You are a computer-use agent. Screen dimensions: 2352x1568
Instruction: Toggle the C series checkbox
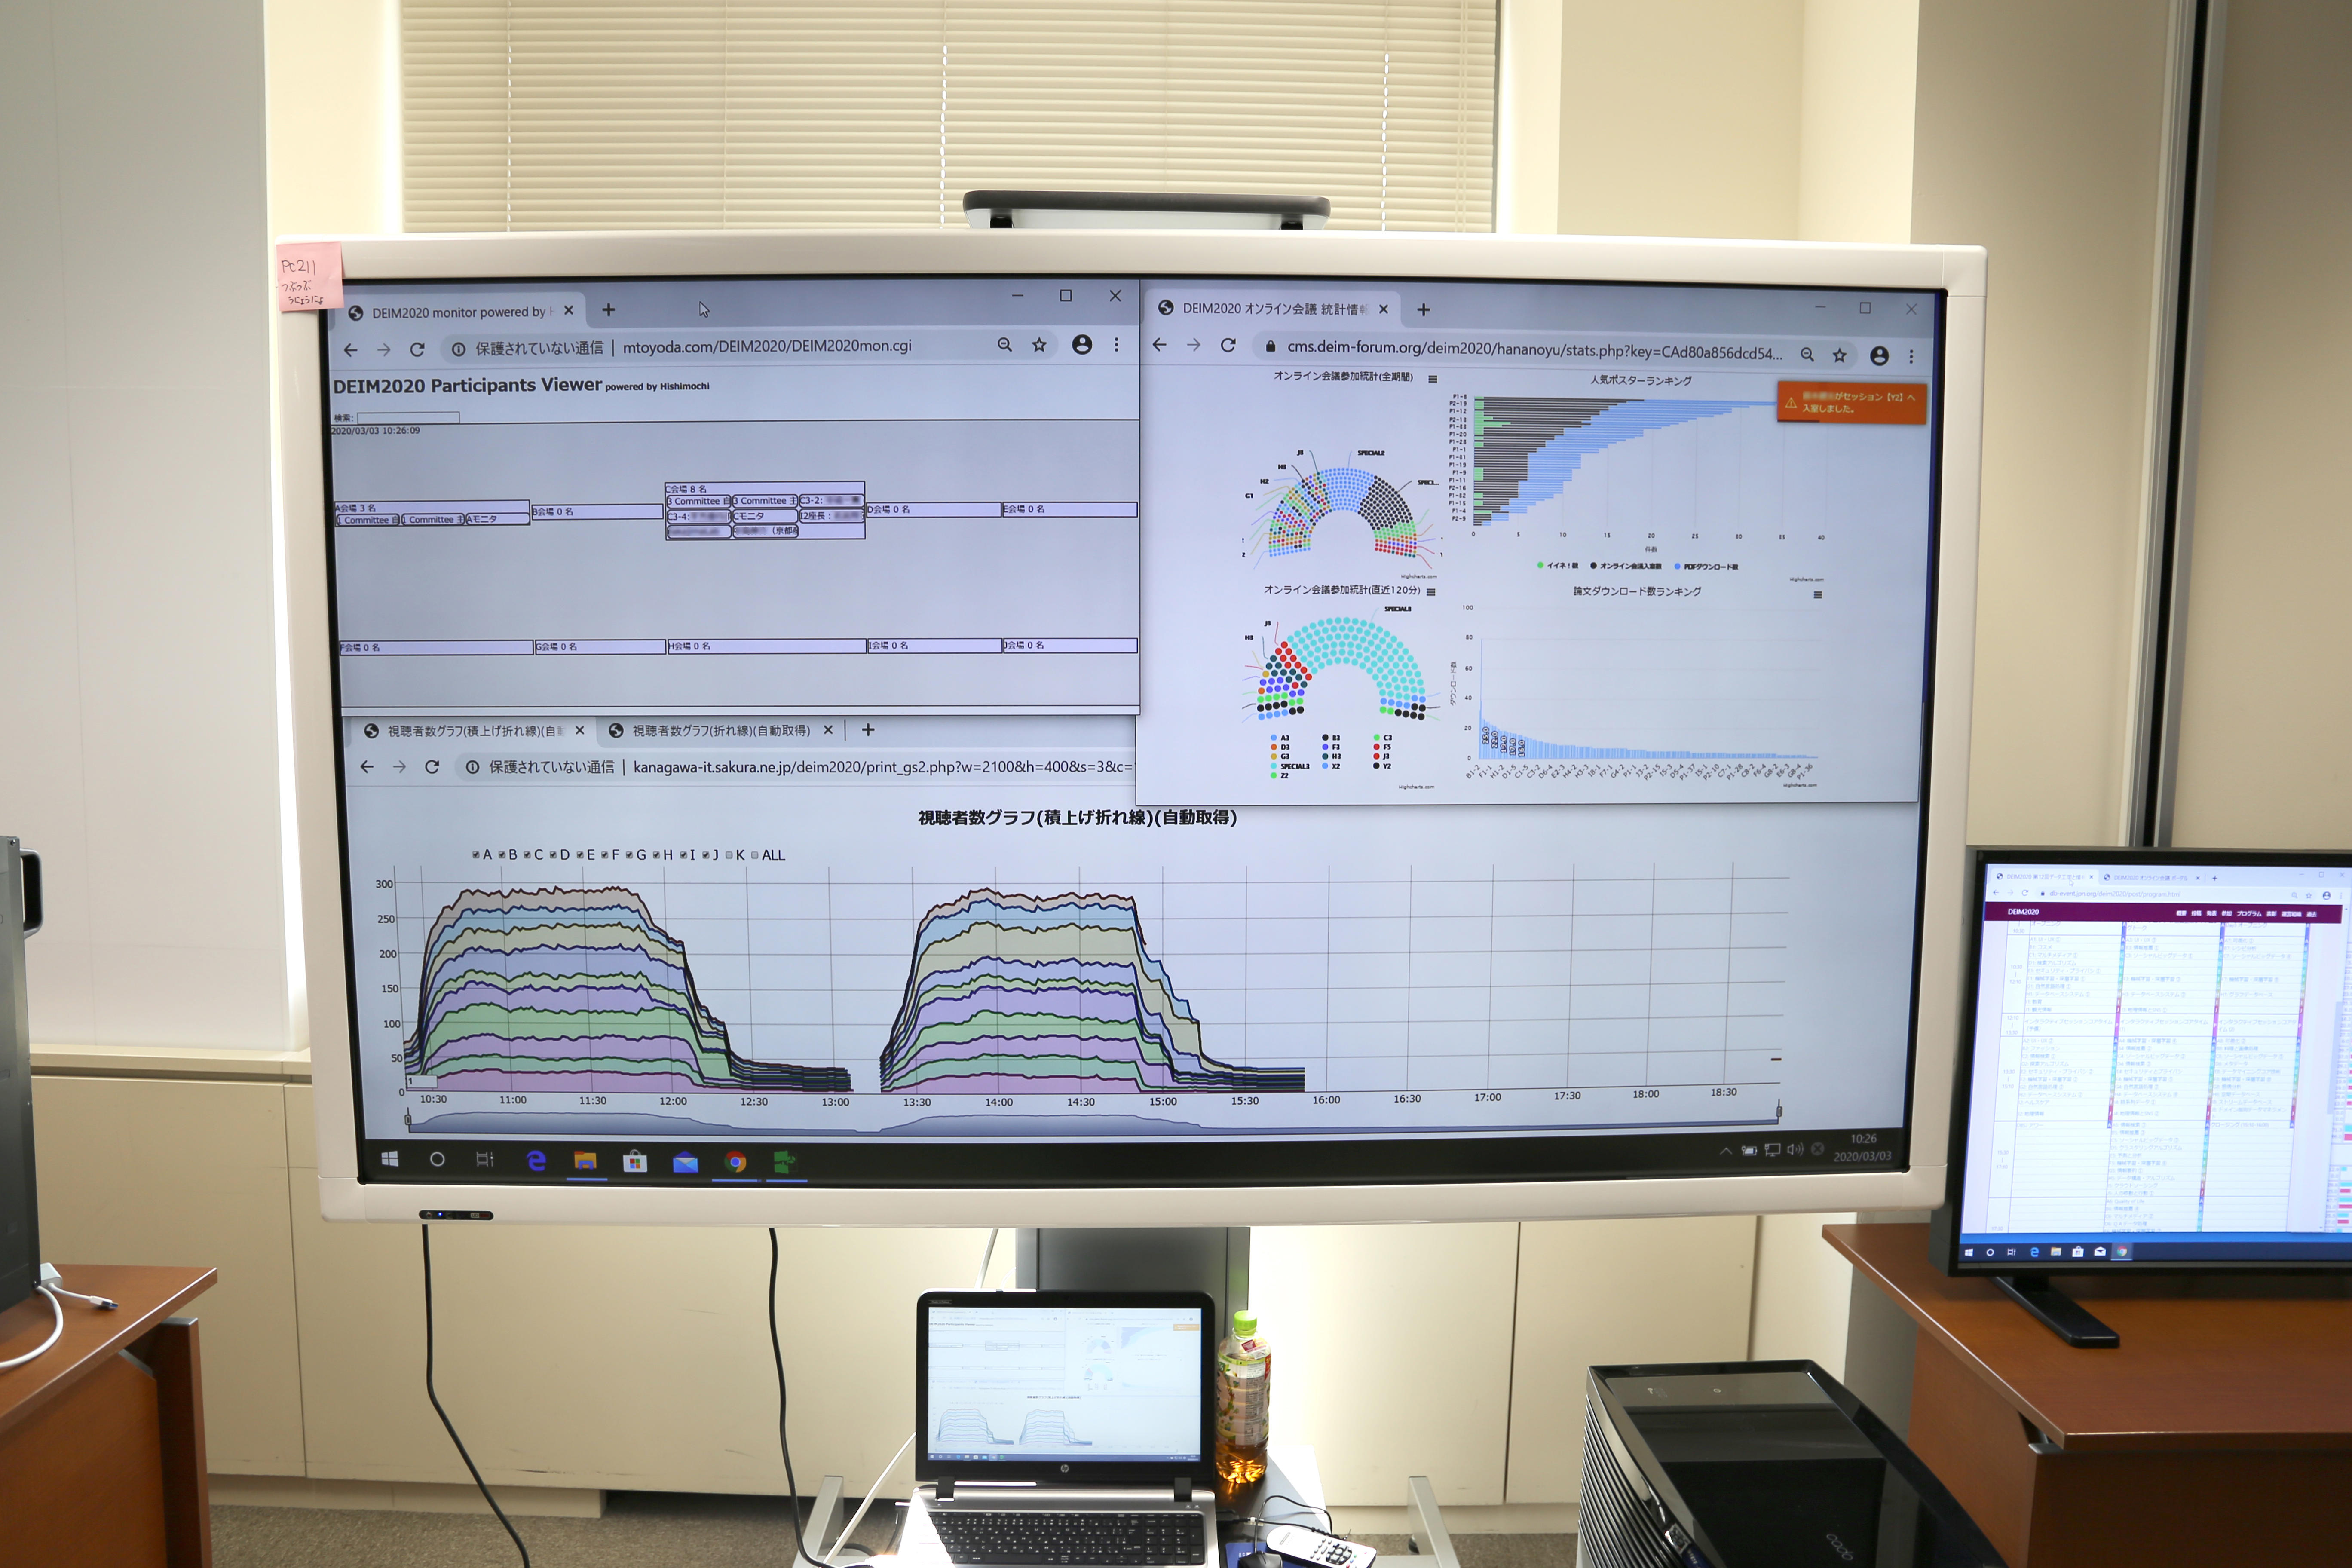(x=527, y=855)
